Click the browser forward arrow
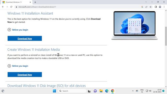Screen dimensions: 167x94 coord(7,7)
